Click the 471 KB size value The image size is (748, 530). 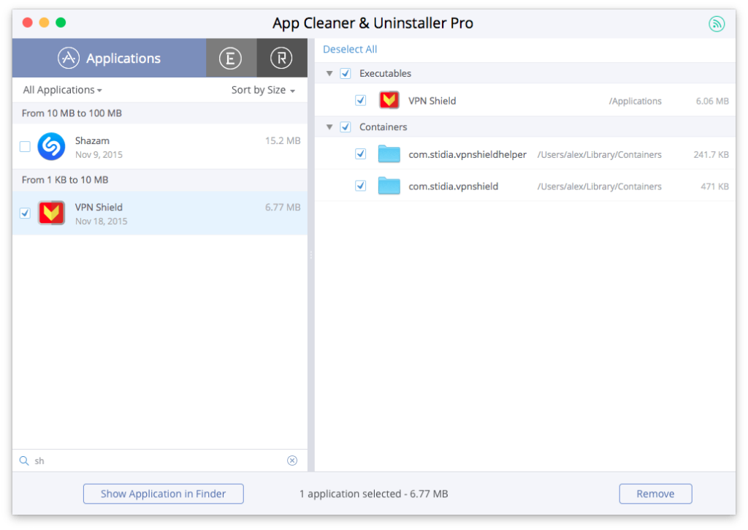(714, 186)
